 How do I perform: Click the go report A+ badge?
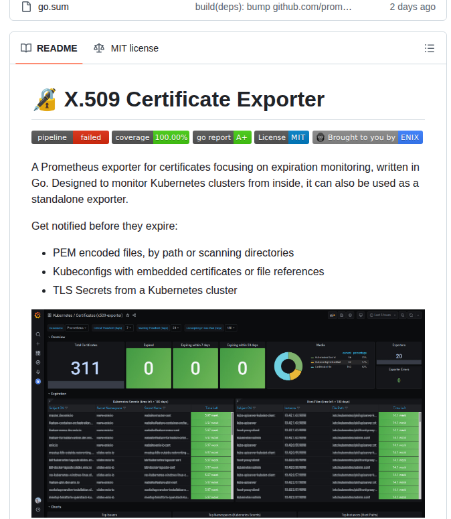(x=222, y=137)
